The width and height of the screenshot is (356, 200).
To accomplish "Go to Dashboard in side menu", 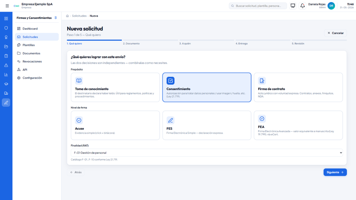I will pos(37,29).
